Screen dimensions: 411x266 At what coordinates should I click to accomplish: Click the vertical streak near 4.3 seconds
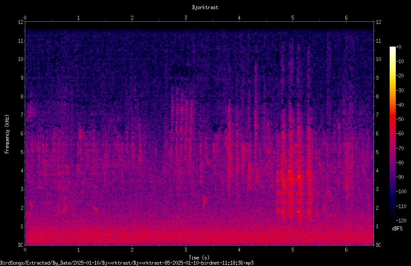pyautogui.click(x=256, y=126)
